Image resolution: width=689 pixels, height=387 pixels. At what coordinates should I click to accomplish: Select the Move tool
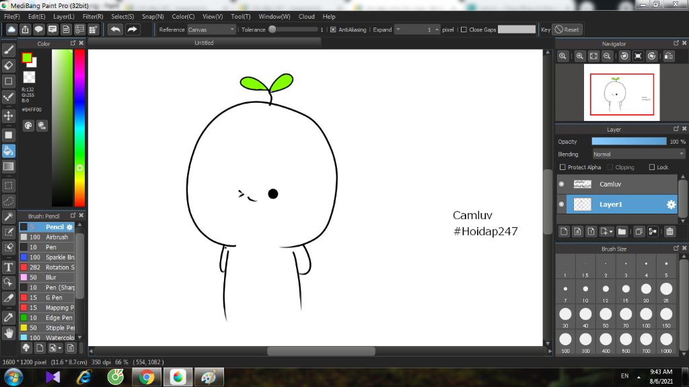(x=8, y=116)
